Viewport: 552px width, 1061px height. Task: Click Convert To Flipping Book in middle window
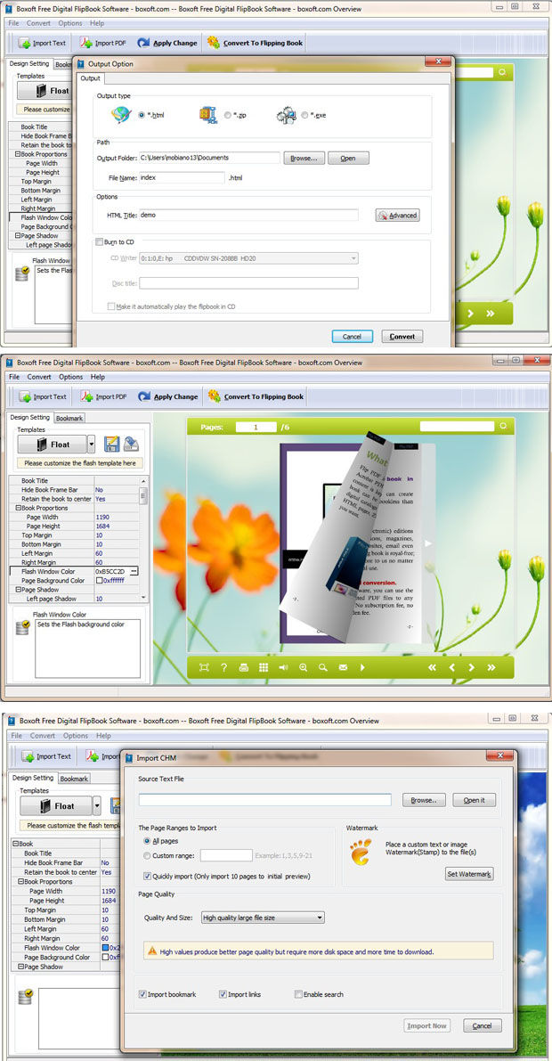[x=256, y=396]
